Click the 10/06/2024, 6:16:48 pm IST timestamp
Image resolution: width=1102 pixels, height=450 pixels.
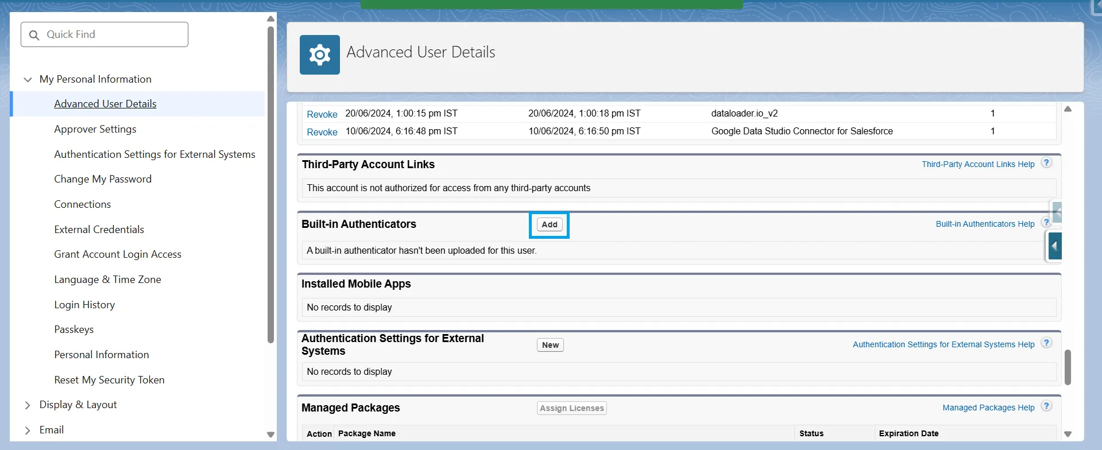pos(401,131)
